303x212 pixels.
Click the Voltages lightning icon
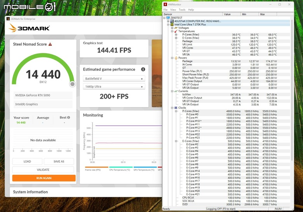[176, 28]
